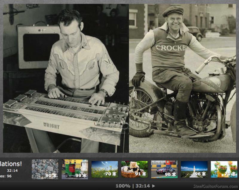The image size is (239, 190).
Task: Click the steel guitar player photo
Action: tap(66, 78)
